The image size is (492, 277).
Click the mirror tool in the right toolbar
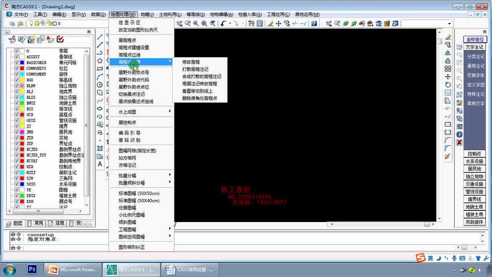point(448,53)
